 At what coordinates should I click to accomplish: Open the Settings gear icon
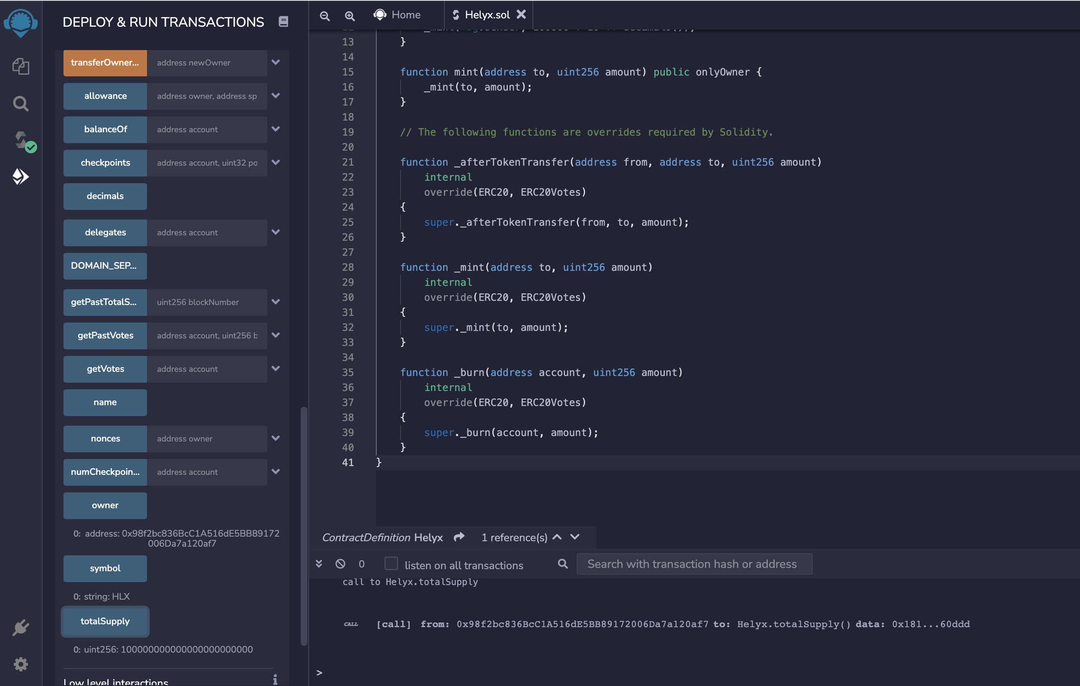[x=20, y=663]
